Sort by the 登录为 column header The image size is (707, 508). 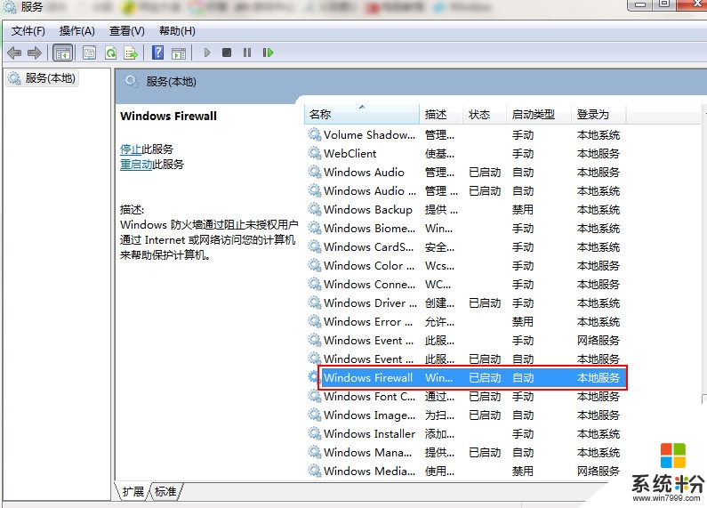coord(599,115)
